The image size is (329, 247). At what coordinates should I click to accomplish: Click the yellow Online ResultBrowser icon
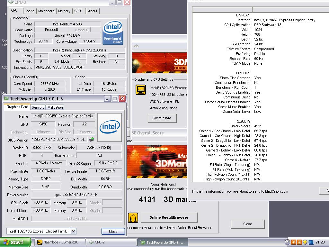[133, 218]
